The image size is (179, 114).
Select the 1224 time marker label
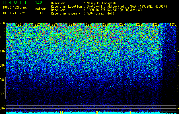pyautogui.click(x=71, y=25)
